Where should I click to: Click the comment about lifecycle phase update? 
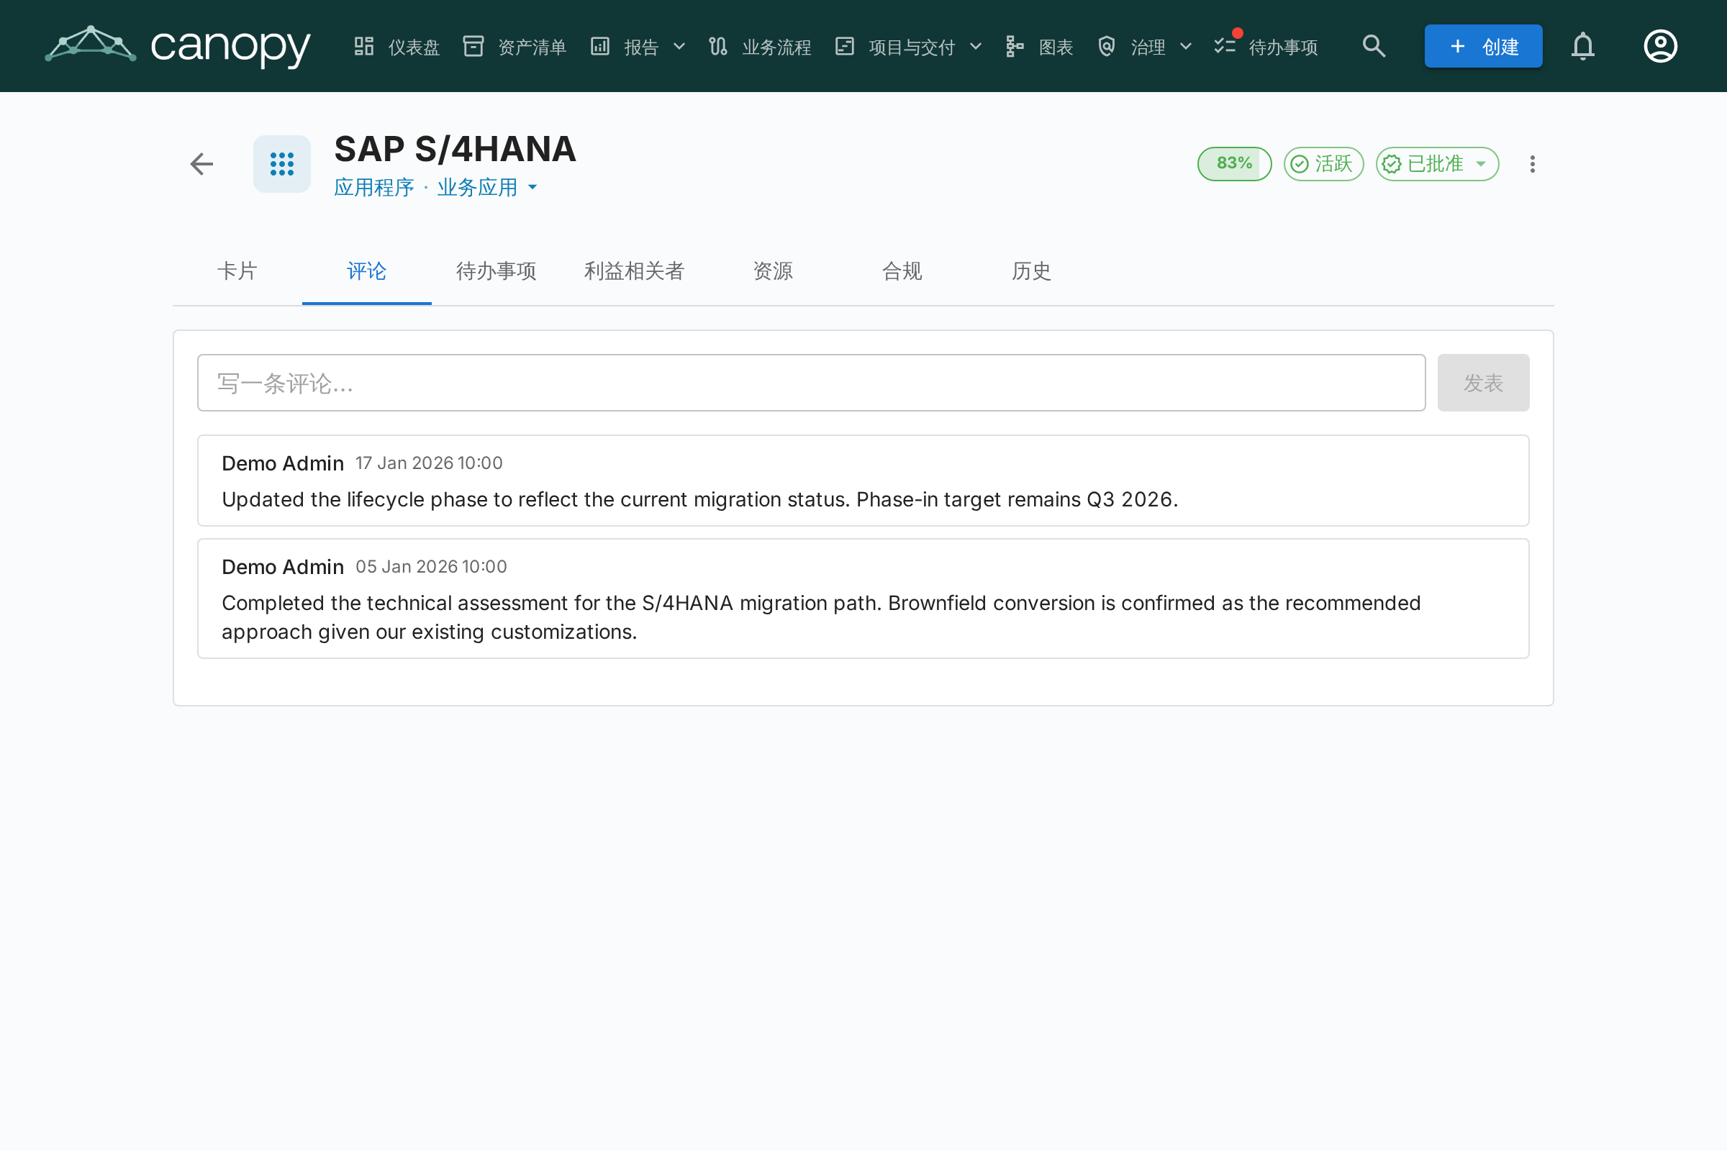tap(699, 499)
